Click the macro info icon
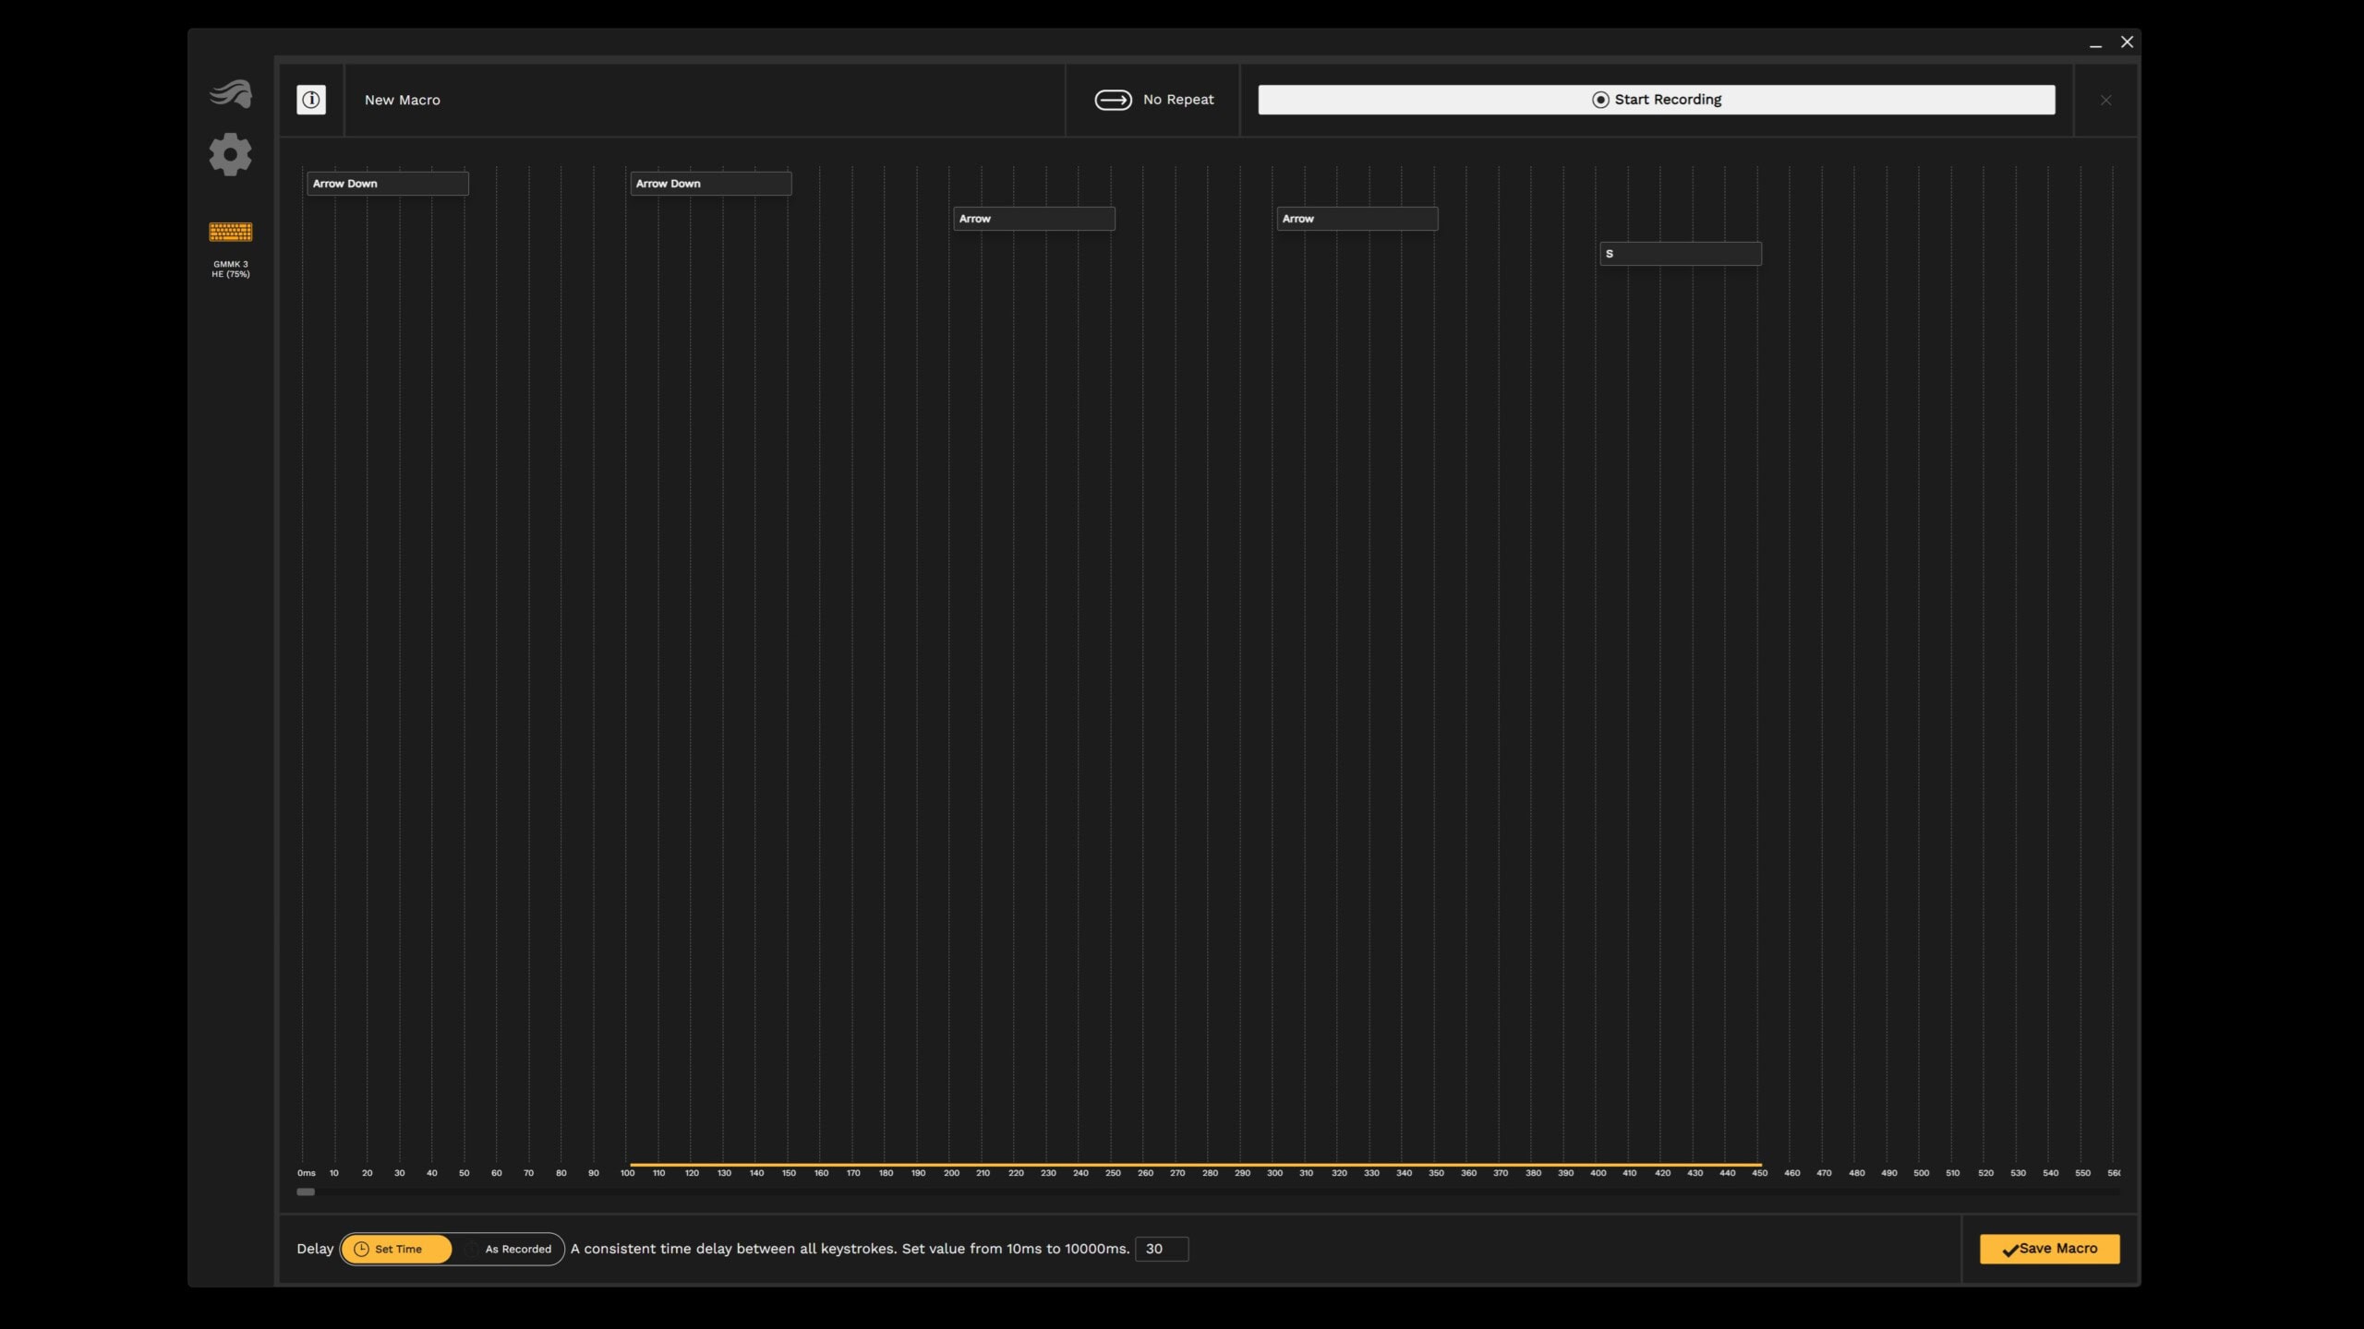Screen dimensions: 2364x1329 pyautogui.click(x=312, y=99)
